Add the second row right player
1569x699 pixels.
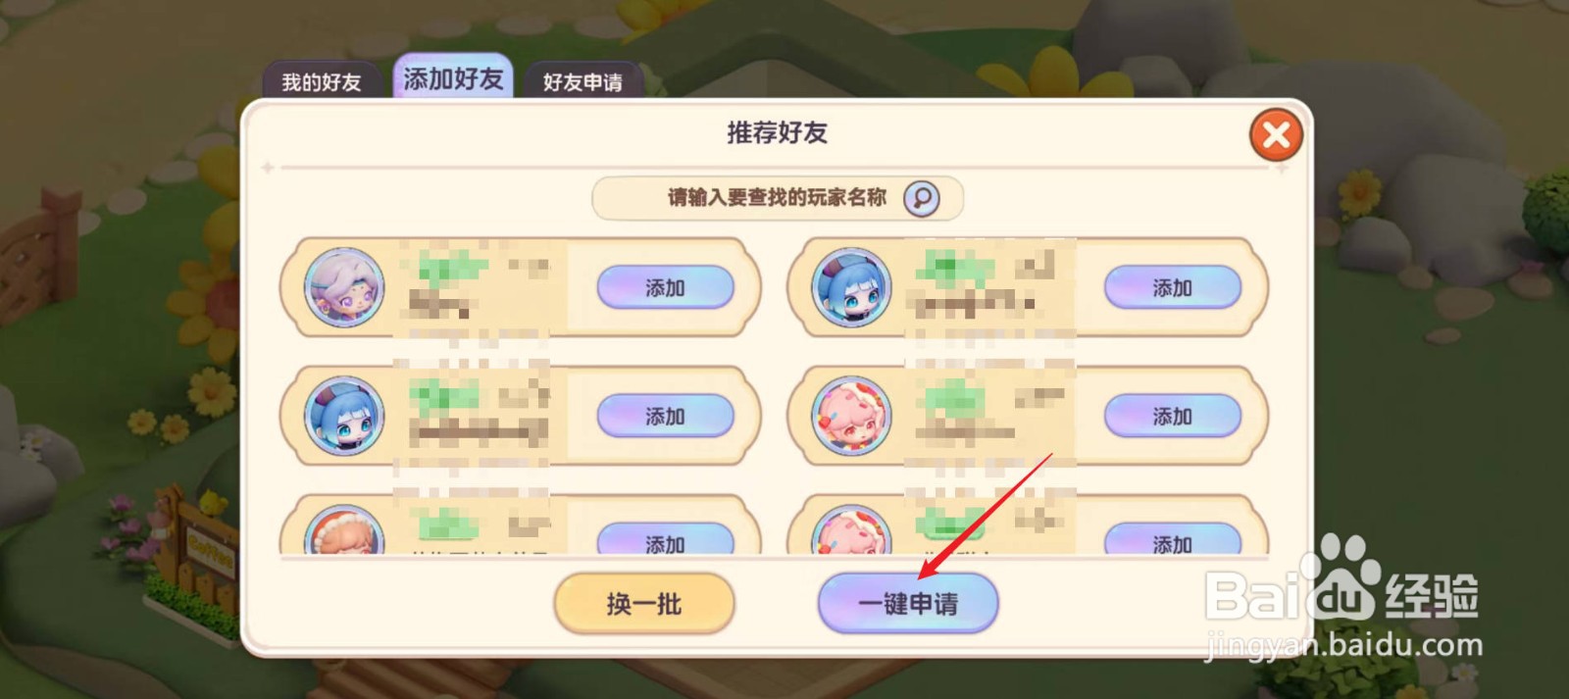pos(1173,416)
